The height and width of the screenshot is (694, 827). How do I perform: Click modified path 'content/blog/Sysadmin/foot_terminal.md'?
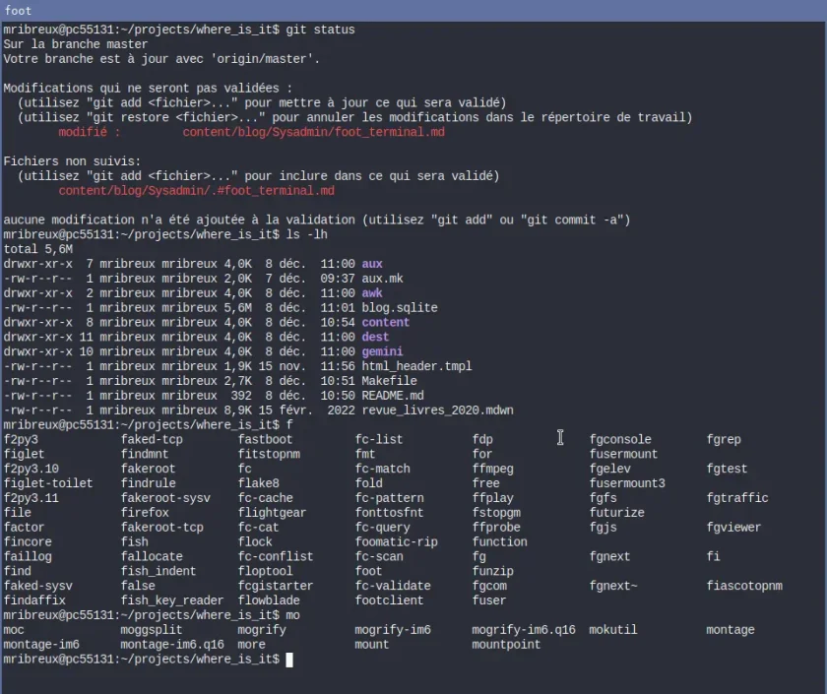click(x=314, y=132)
